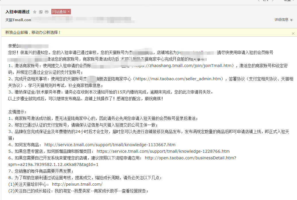
Task: Click line 7、您销售的每件商品需要开具发票
Action: coord(41,171)
